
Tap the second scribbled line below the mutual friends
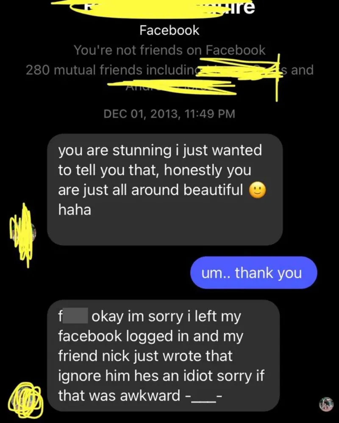pyautogui.click(x=172, y=88)
